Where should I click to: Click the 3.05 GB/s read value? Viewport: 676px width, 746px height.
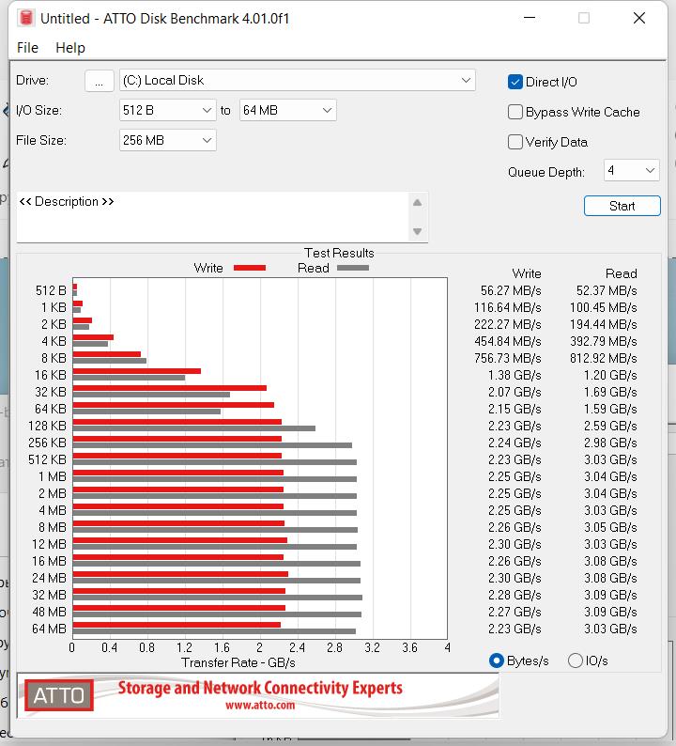click(x=610, y=527)
